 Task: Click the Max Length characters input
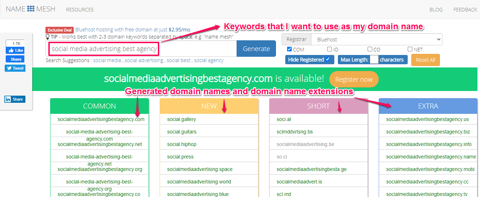click(x=374, y=60)
